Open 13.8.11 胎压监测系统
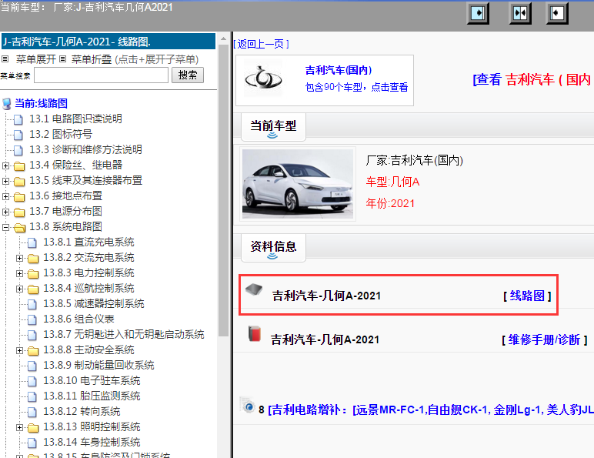The image size is (594, 458). pyautogui.click(x=92, y=396)
